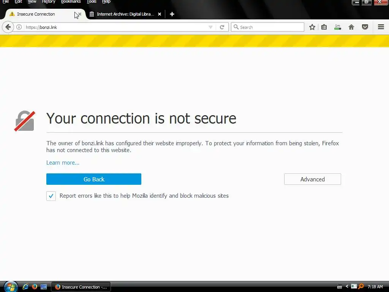The image size is (389, 292).
Task: Open the View menu
Action: tap(32, 2)
